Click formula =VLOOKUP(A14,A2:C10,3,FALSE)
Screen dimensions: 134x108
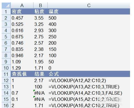click(89, 93)
